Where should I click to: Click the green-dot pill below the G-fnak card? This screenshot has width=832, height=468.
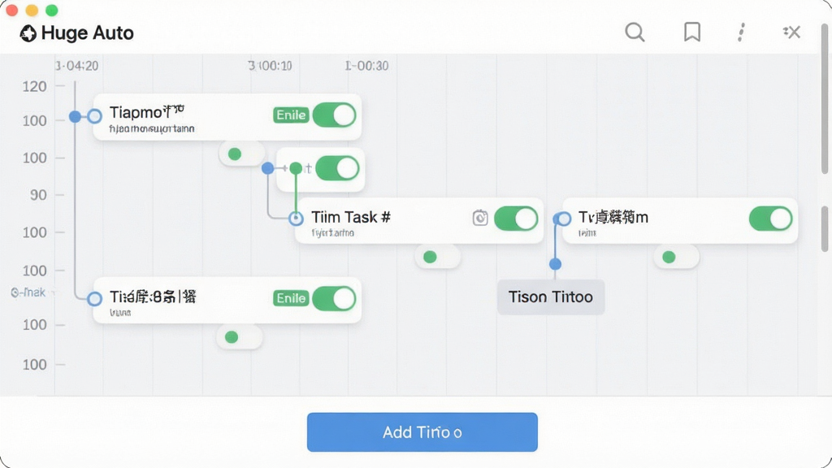[240, 337]
